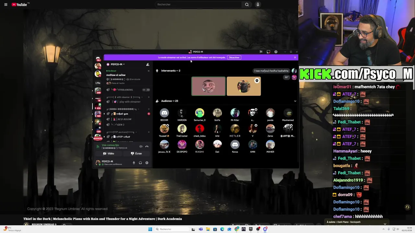Screen dimensions: 415x233
Task: Open audience member Samurise_0
Action: point(200,115)
